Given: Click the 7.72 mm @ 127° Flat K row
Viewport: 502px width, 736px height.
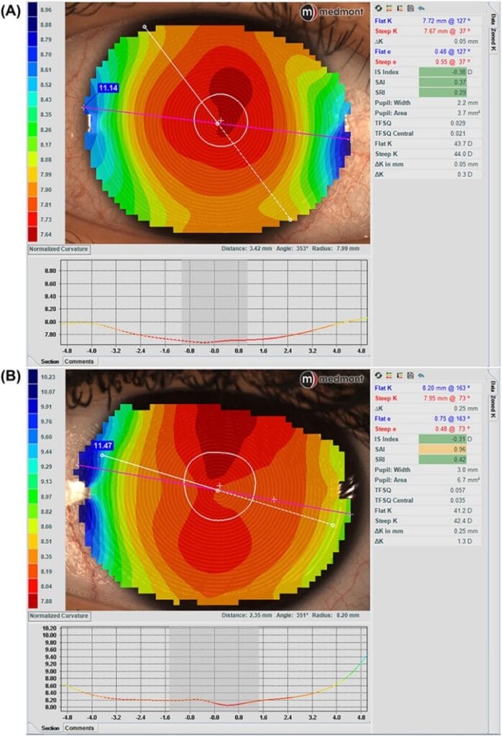Looking at the screenshot, I should [x=427, y=21].
